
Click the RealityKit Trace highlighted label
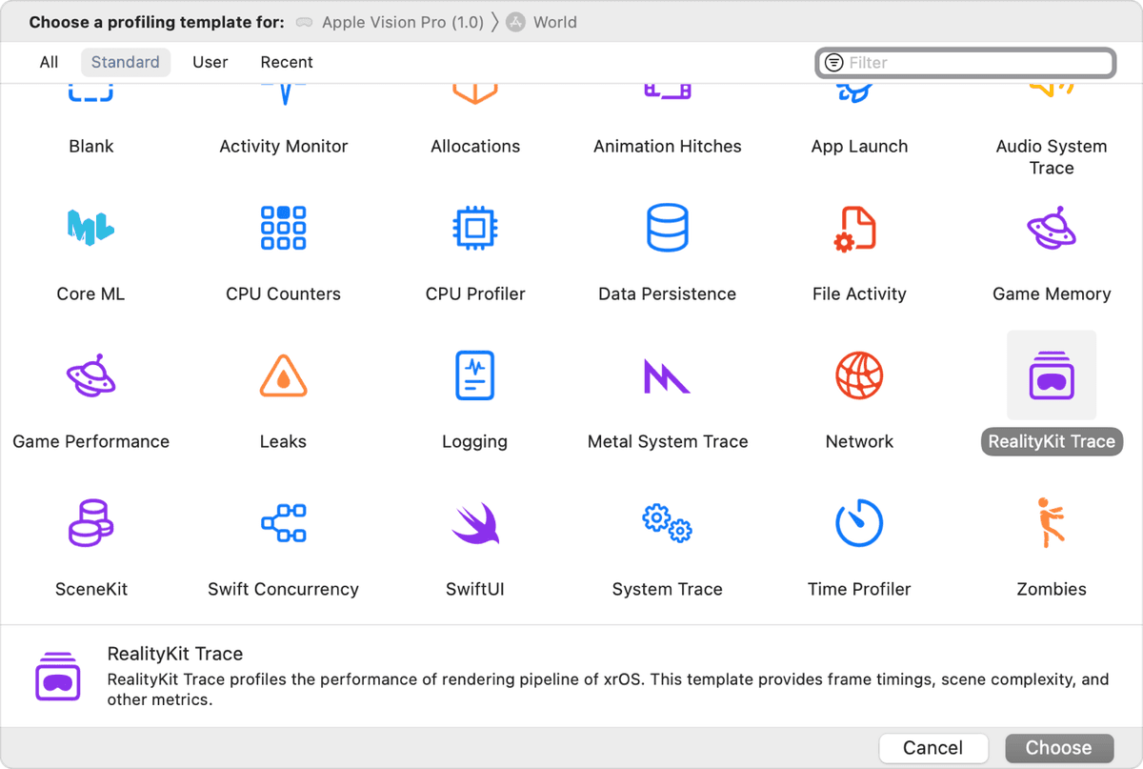[x=1052, y=441]
